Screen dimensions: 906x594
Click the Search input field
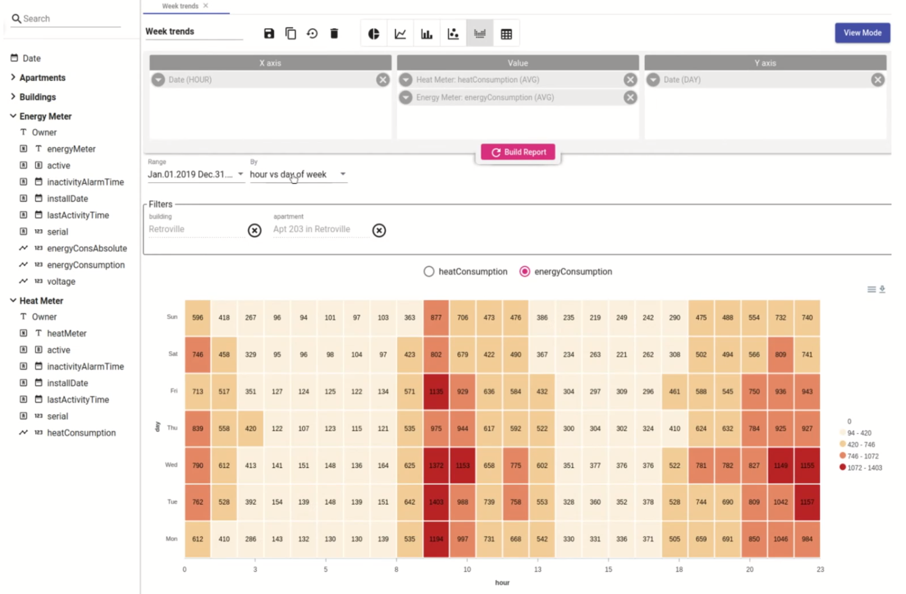tap(70, 19)
